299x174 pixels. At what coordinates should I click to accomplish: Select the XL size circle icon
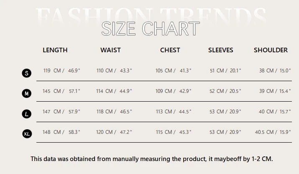tap(27, 134)
